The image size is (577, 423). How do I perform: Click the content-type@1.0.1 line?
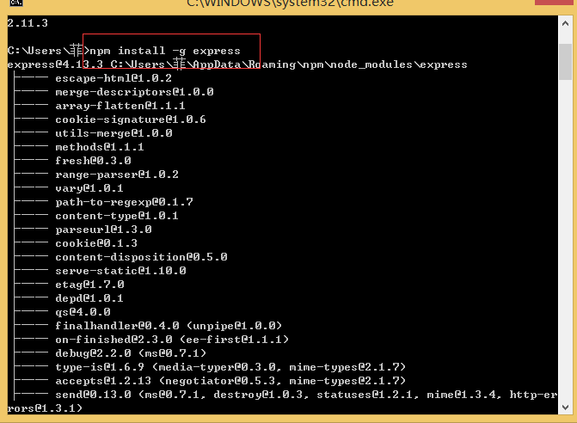click(117, 216)
